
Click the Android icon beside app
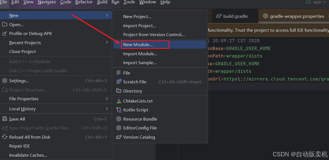308,2
